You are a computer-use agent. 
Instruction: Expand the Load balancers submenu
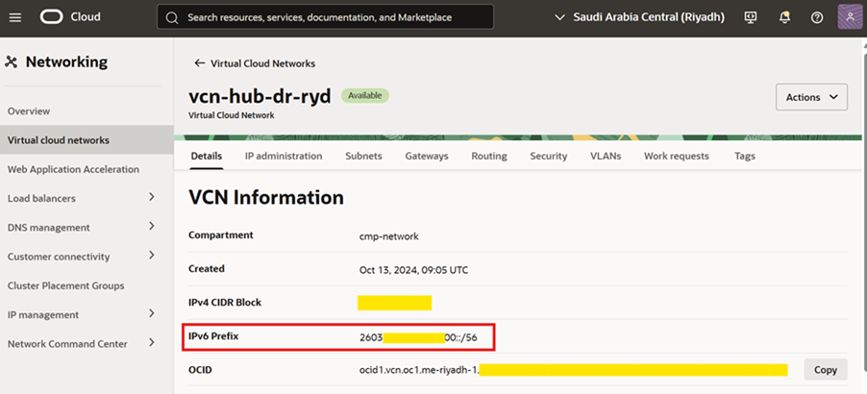pos(151,198)
